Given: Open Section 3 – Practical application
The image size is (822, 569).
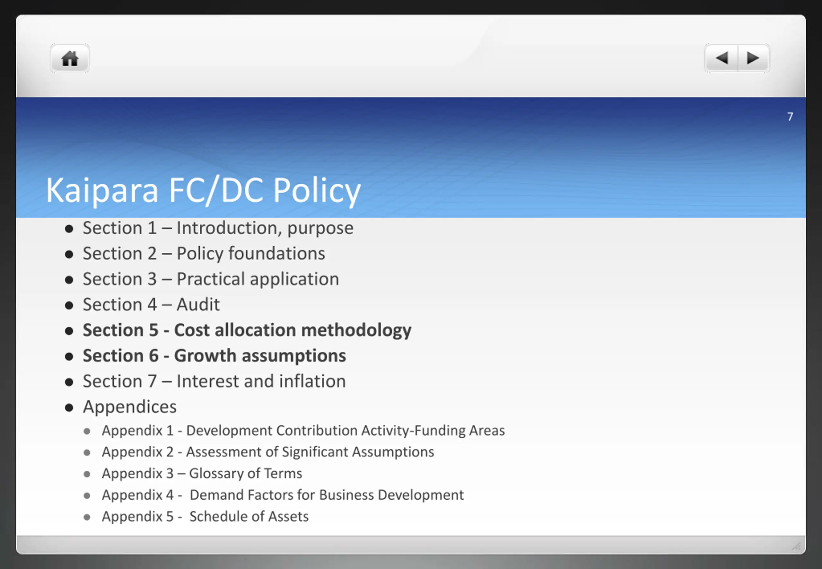Looking at the screenshot, I should point(211,279).
